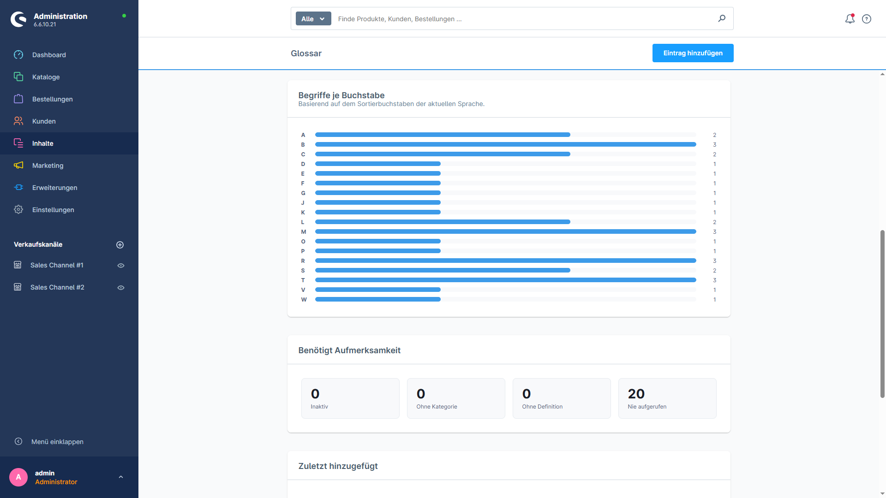886x498 pixels.
Task: Click the progress bar for letter M
Action: [505, 231]
